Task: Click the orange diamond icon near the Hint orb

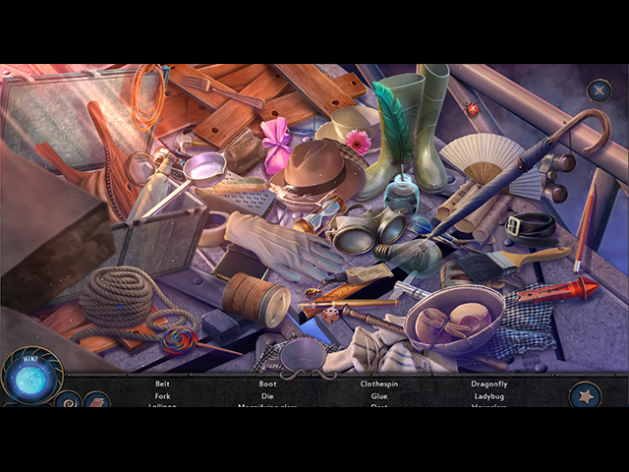Action: 96,400
